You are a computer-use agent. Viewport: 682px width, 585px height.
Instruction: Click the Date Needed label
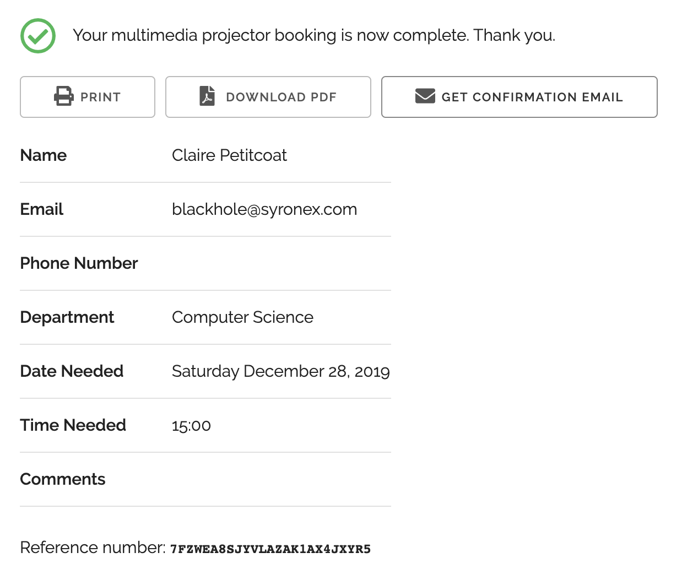72,371
